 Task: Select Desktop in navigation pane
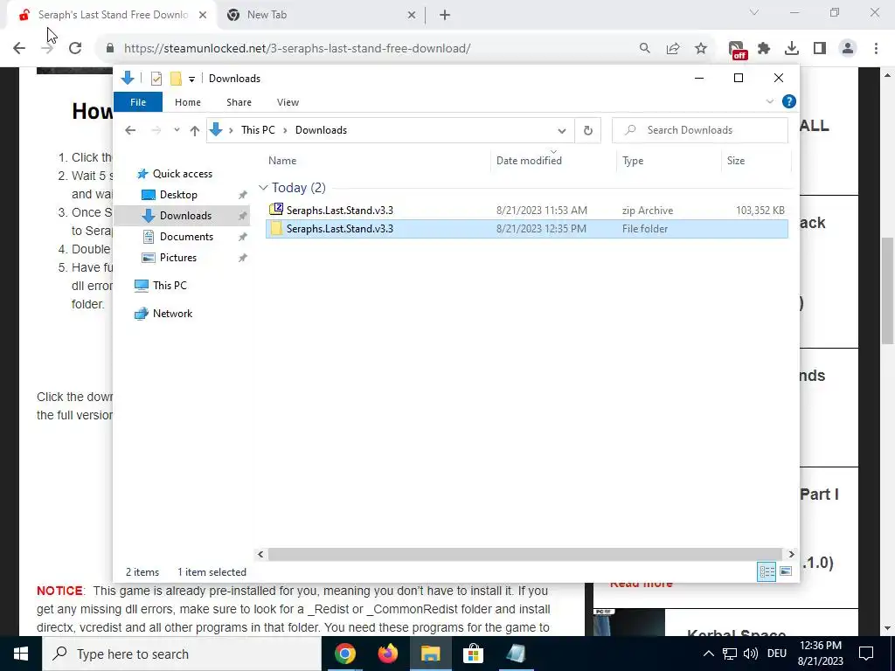[178, 195]
